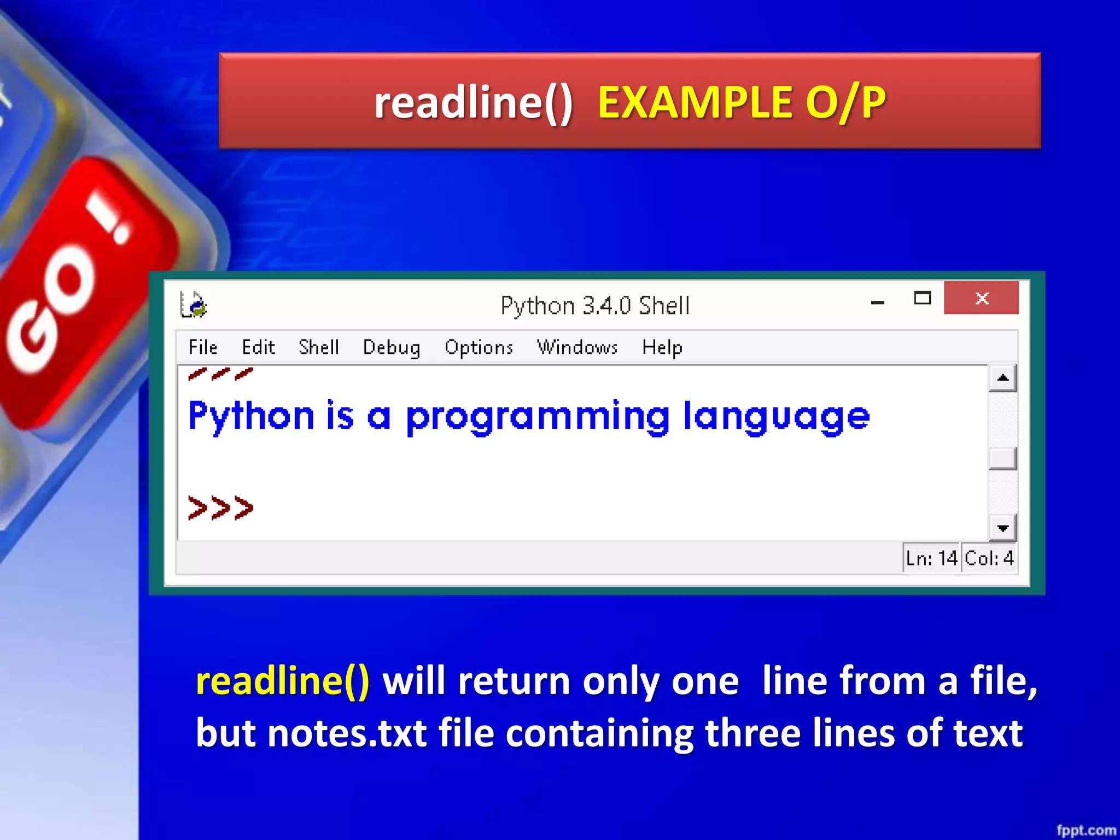Open the Options menu
The image size is (1120, 840).
[x=479, y=348]
